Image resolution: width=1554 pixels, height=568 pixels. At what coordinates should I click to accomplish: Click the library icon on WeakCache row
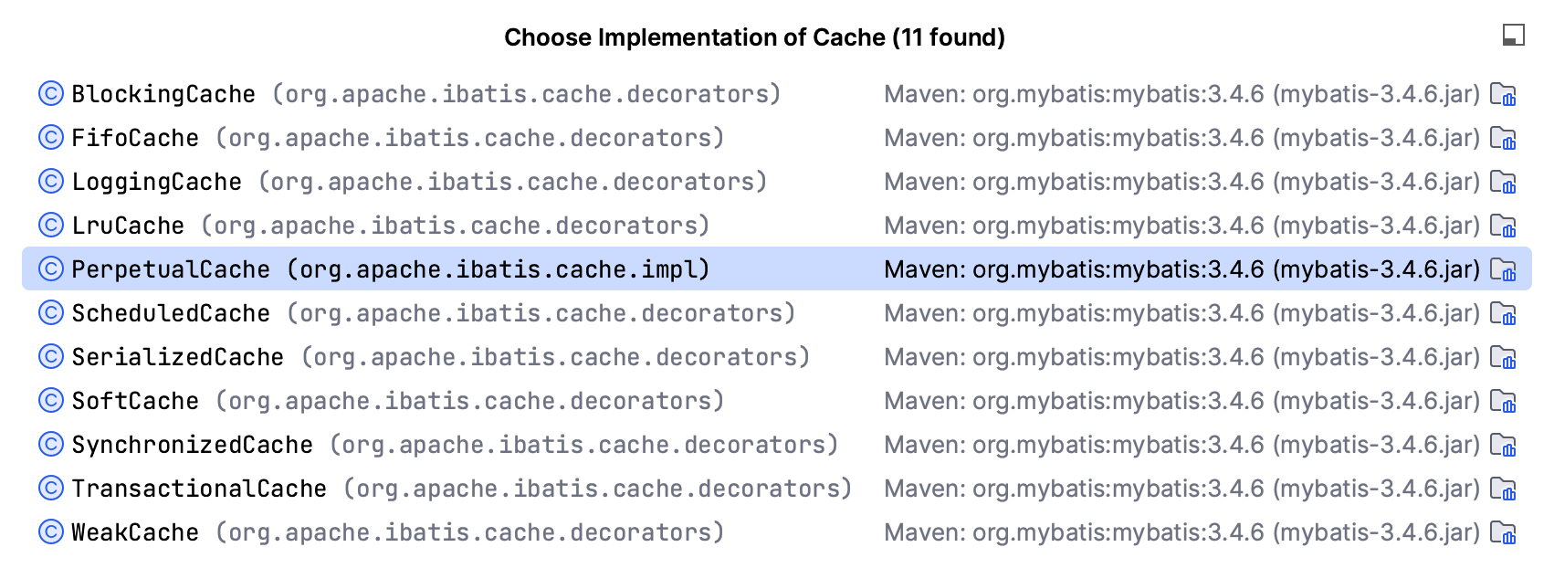[x=1502, y=533]
